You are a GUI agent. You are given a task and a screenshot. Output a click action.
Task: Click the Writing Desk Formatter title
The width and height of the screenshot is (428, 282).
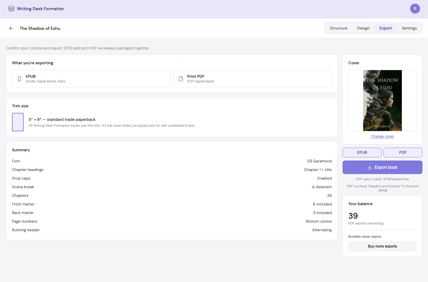[x=40, y=9]
